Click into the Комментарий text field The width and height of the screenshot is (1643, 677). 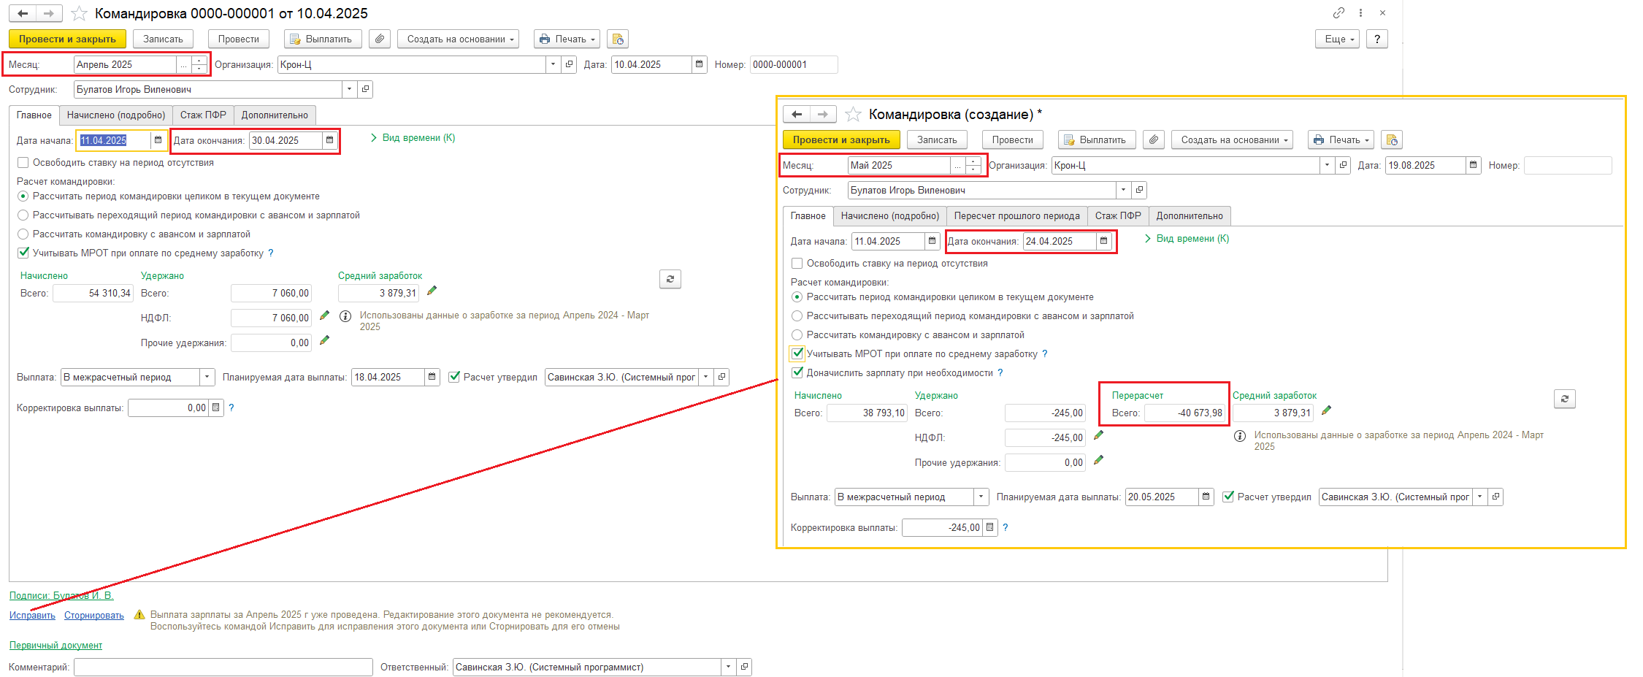(x=223, y=668)
